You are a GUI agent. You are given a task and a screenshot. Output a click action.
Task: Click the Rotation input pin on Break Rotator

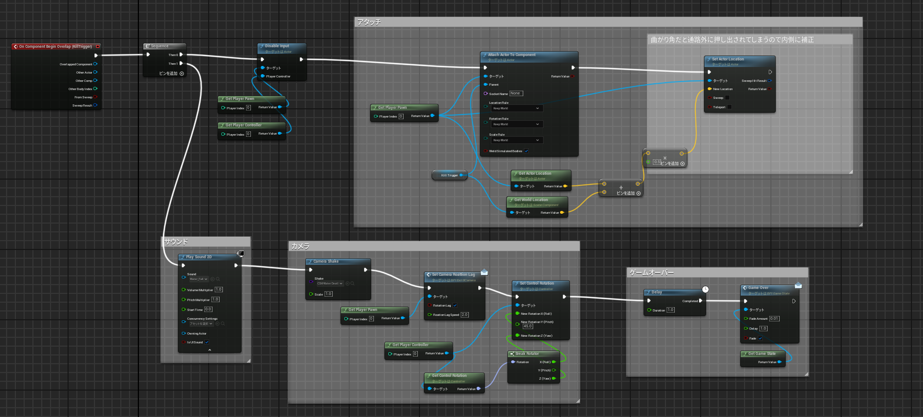513,362
